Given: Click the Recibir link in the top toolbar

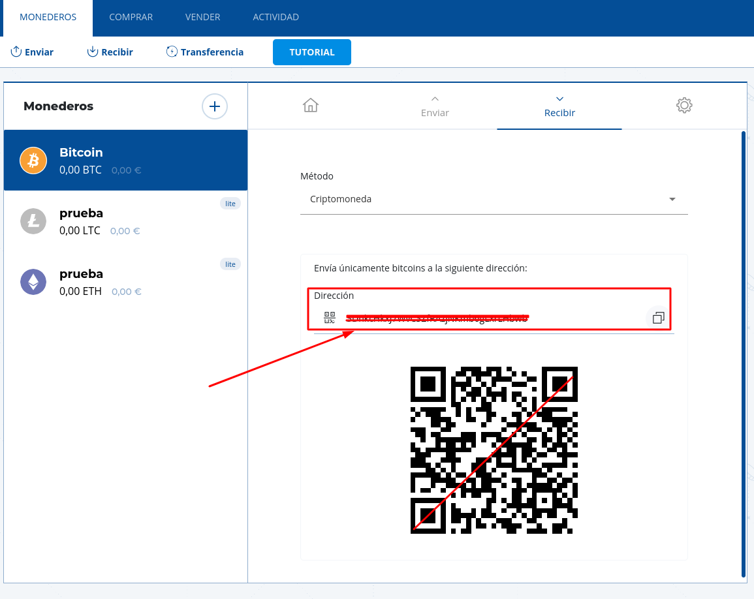Looking at the screenshot, I should coord(110,52).
